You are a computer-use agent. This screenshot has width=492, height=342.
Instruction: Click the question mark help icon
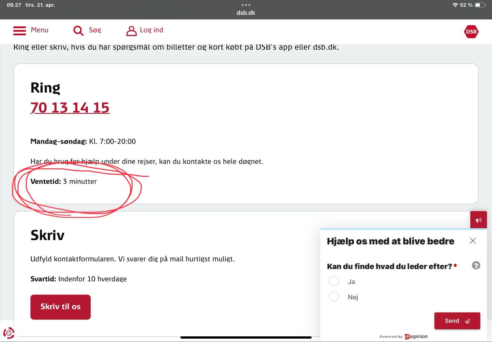click(476, 265)
